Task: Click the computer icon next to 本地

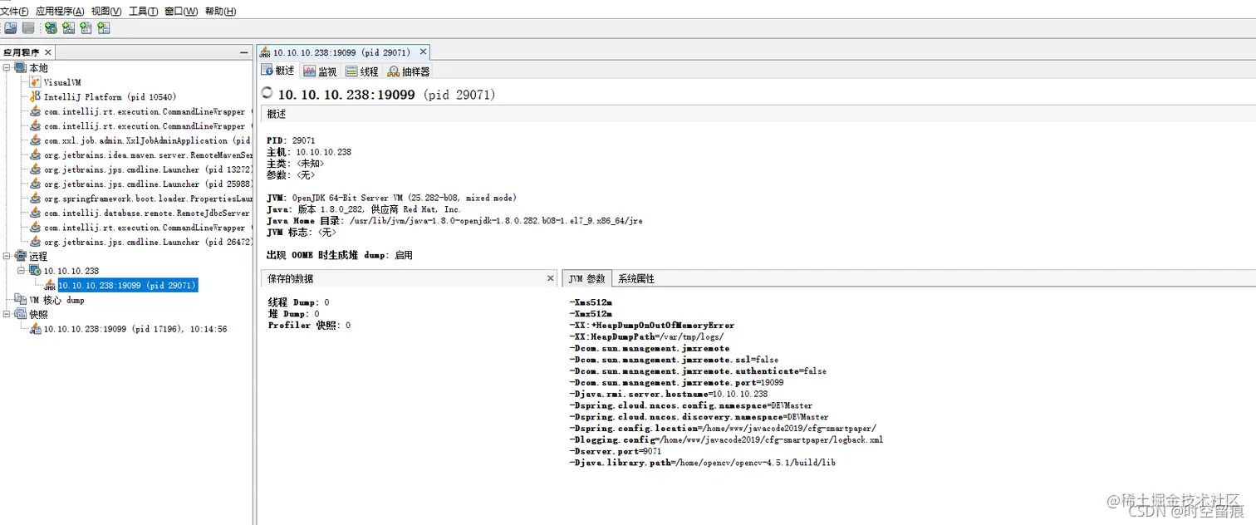Action: [x=20, y=67]
